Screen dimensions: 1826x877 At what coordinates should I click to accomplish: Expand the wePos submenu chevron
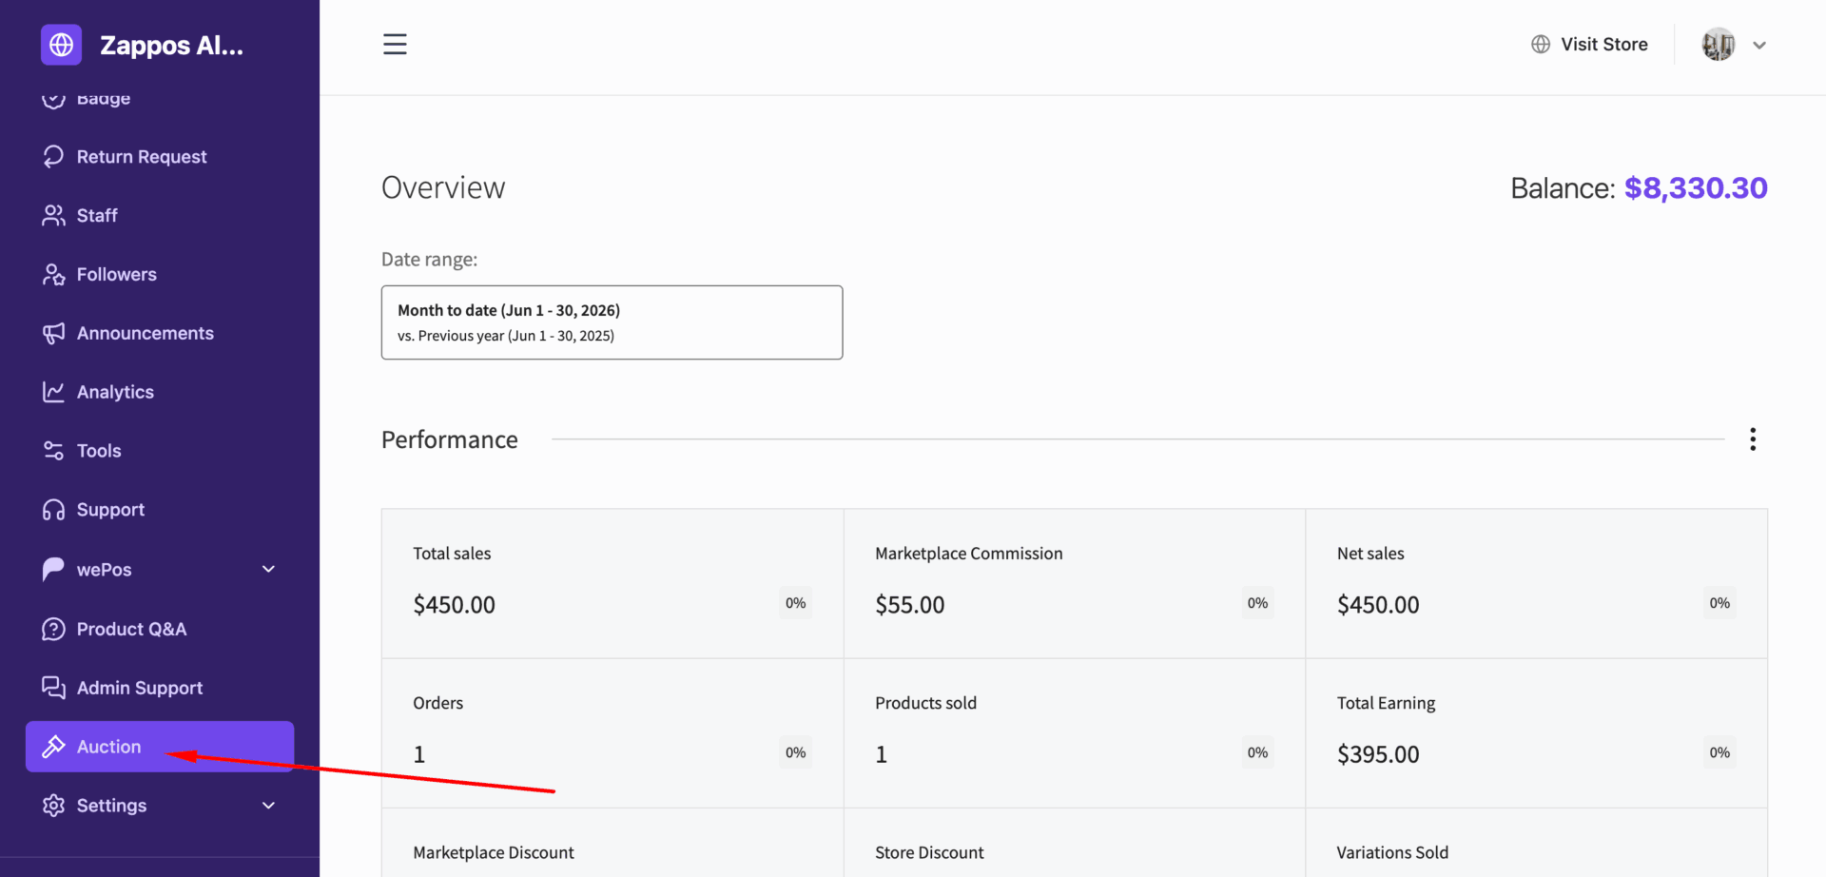click(x=268, y=569)
